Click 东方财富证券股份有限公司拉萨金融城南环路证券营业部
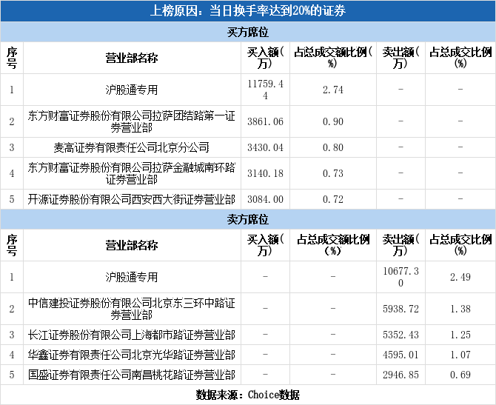 tap(132, 173)
